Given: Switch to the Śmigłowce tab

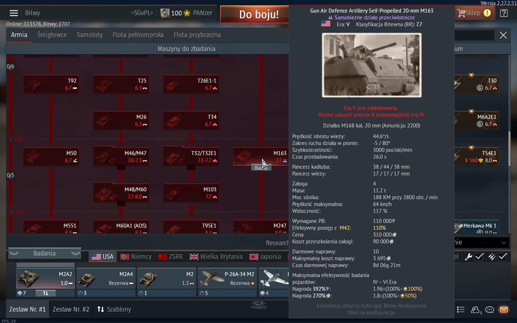Looking at the screenshot, I should point(52,35).
